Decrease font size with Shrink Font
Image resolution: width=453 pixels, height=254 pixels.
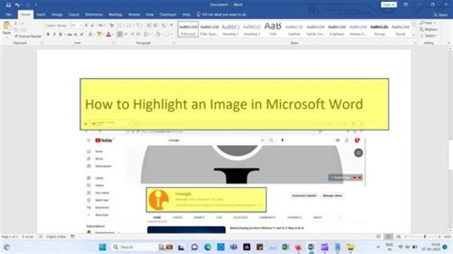tap(92, 25)
